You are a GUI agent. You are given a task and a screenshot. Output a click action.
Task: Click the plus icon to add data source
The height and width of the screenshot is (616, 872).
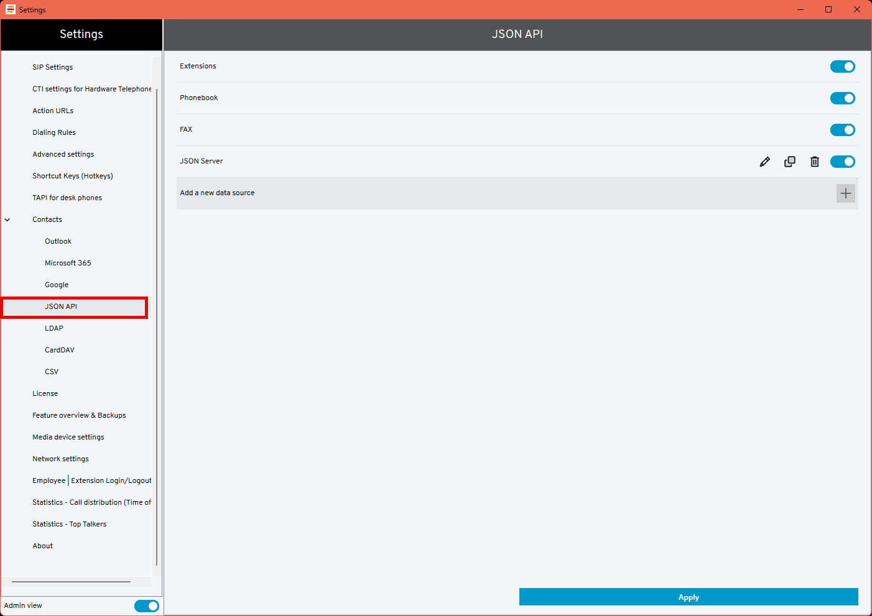tap(845, 193)
